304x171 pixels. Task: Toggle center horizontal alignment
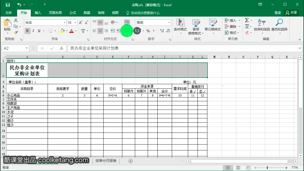100,31
